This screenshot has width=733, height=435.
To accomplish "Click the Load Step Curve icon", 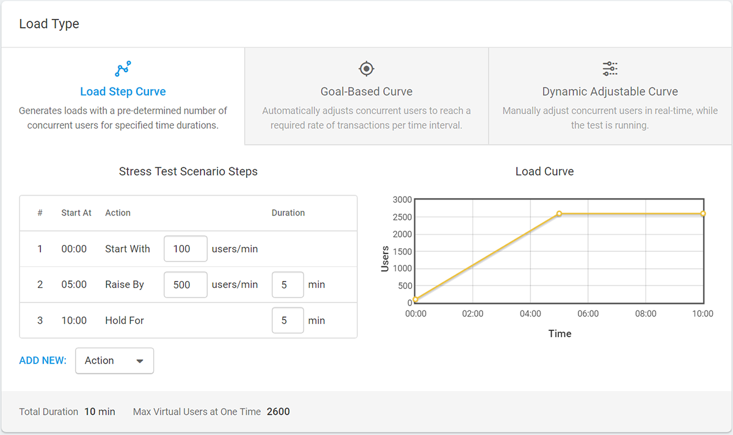I will point(123,68).
